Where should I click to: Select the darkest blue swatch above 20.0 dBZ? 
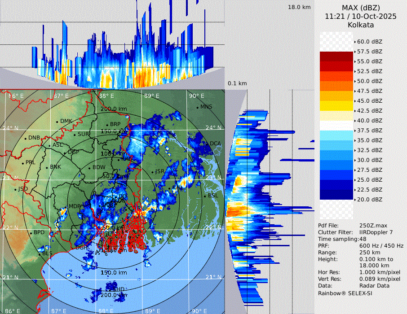coord(336,194)
